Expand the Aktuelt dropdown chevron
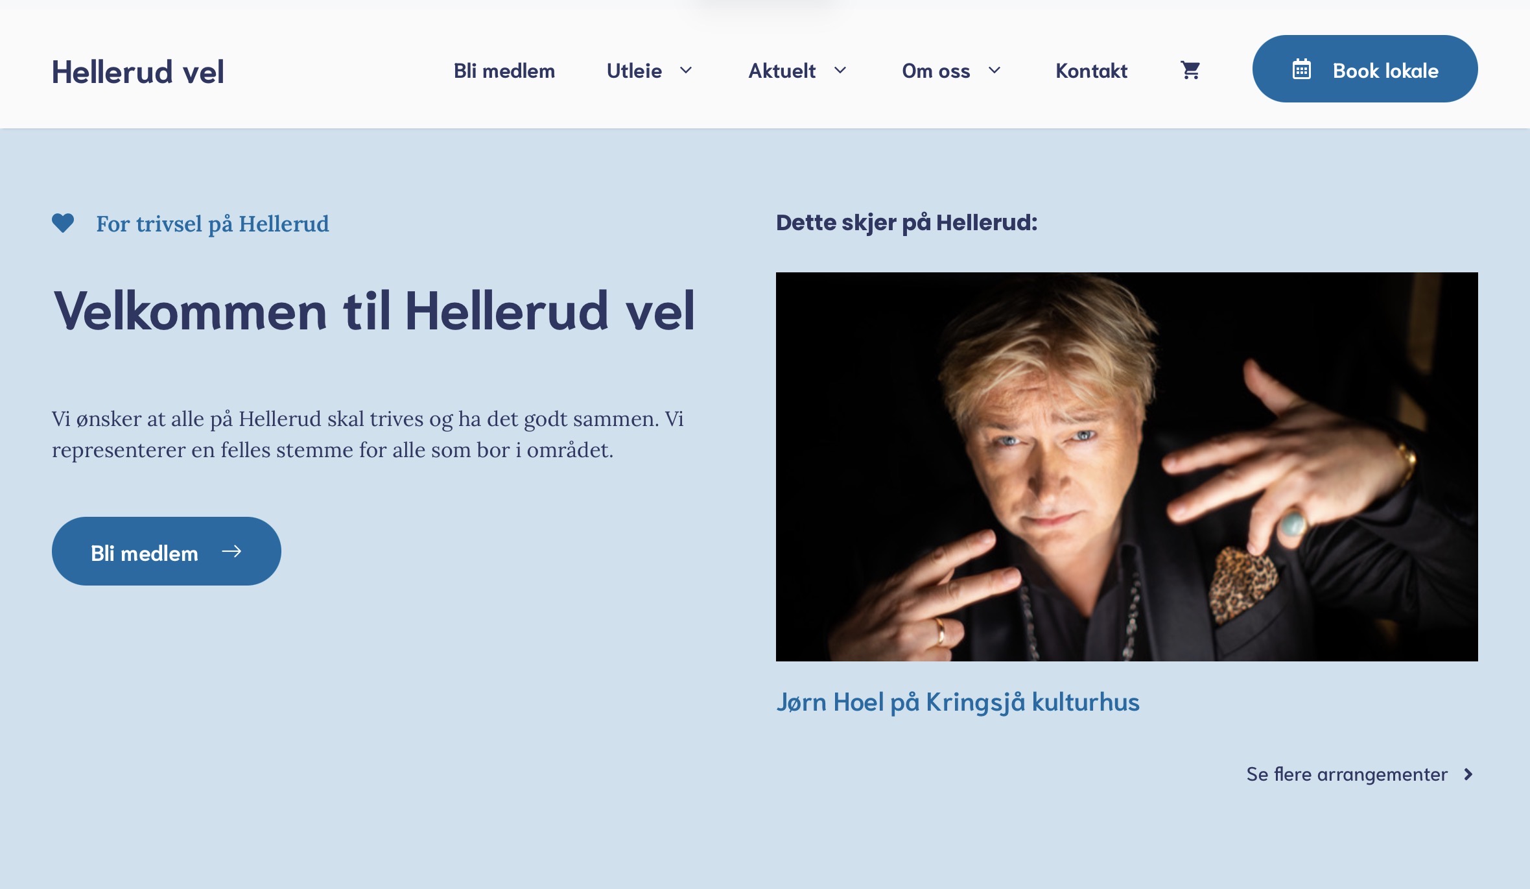Screen dimensions: 1530x889 coord(840,70)
